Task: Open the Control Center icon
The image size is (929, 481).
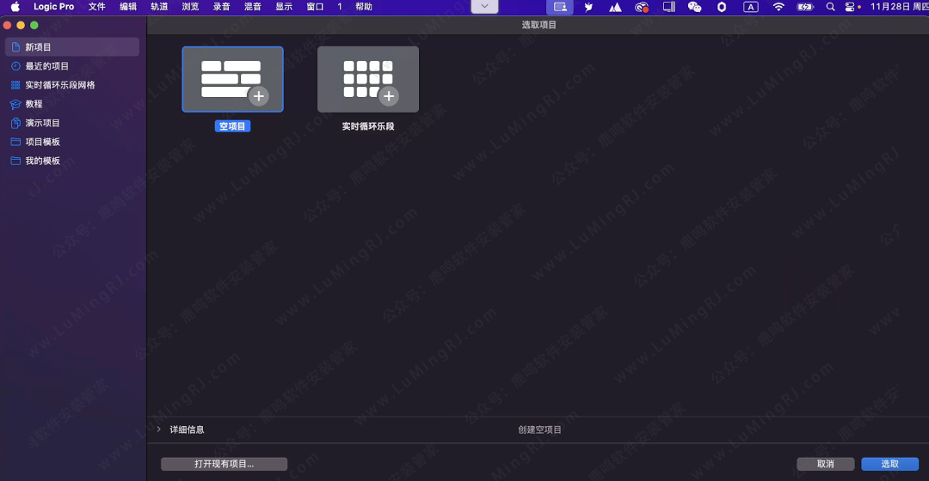Action: coord(850,7)
